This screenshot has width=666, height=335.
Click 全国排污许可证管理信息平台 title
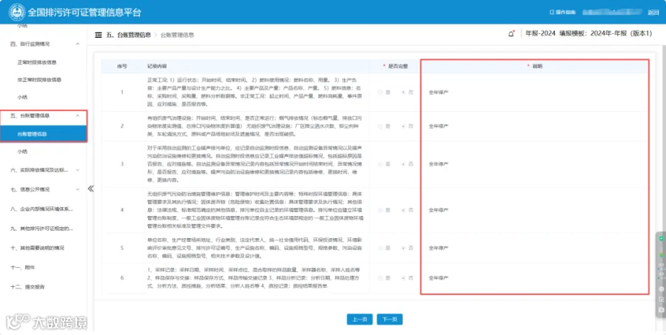(84, 13)
